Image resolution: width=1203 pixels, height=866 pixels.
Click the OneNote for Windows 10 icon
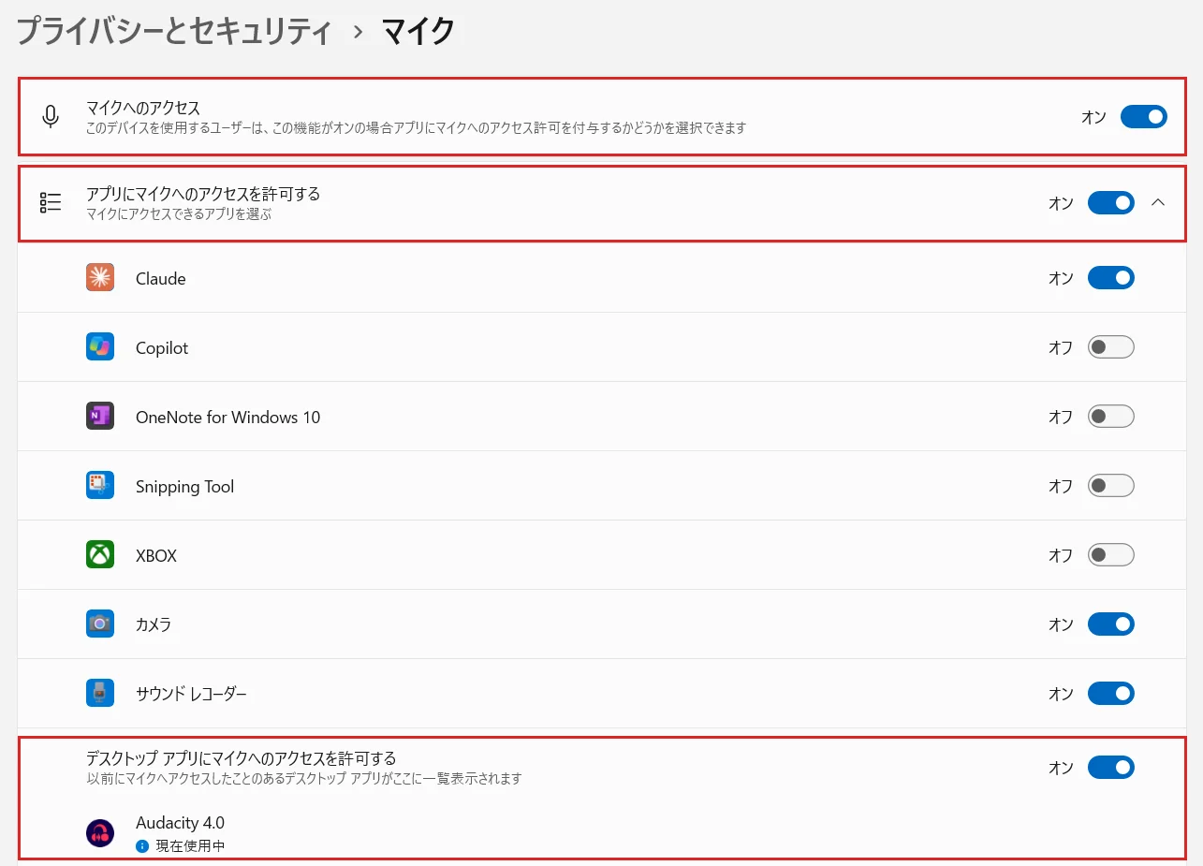coord(100,417)
